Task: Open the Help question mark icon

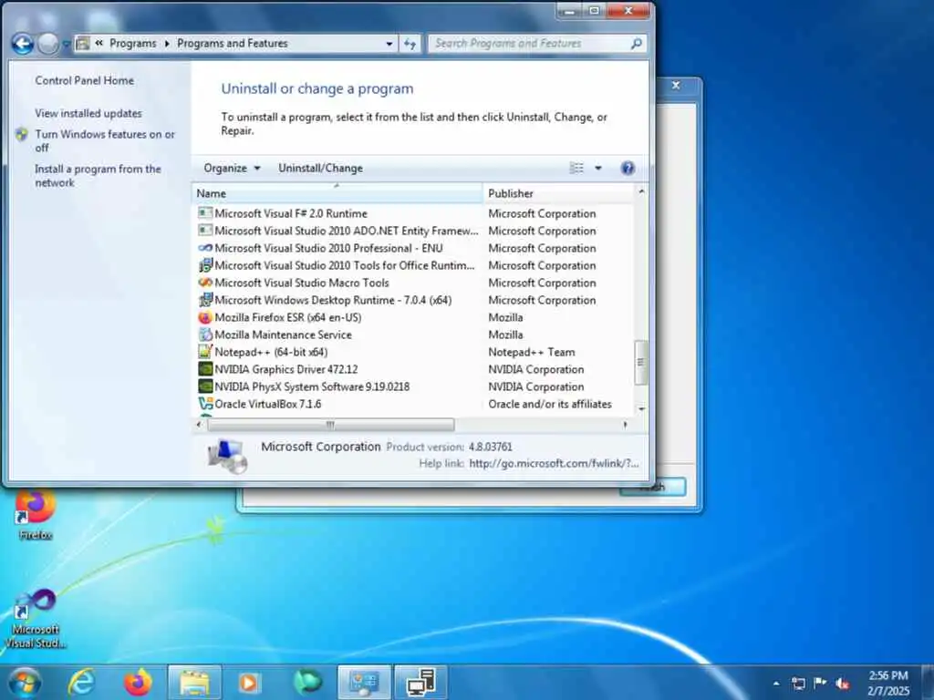Action: [628, 168]
